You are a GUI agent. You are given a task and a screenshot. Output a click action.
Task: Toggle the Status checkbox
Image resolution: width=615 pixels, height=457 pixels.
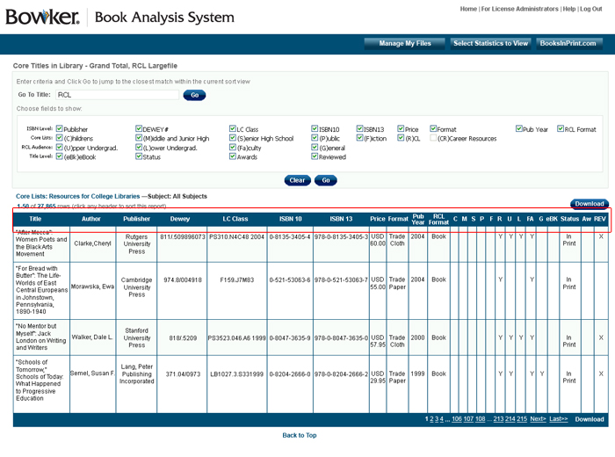139,156
